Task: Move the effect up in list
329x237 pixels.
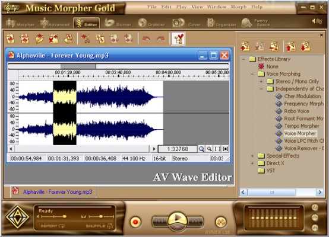Action: (x=291, y=46)
